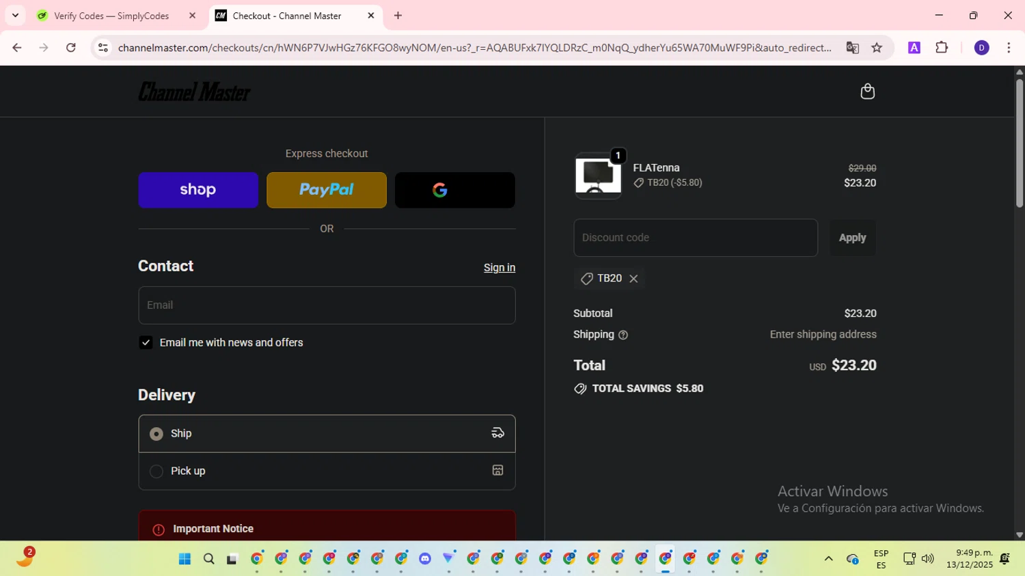Open the Windows Start menu
Viewport: 1025px width, 576px height.
pos(184,559)
